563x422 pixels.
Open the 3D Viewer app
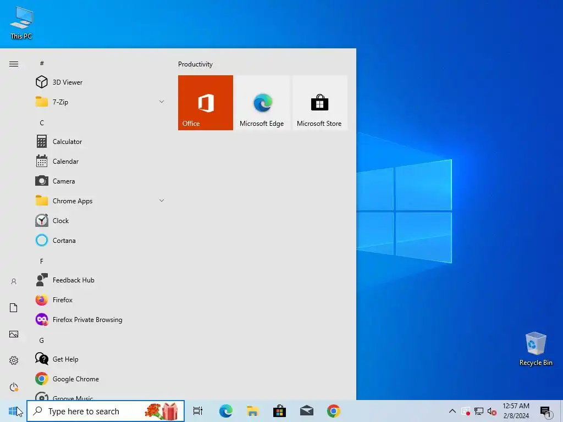coord(100,82)
